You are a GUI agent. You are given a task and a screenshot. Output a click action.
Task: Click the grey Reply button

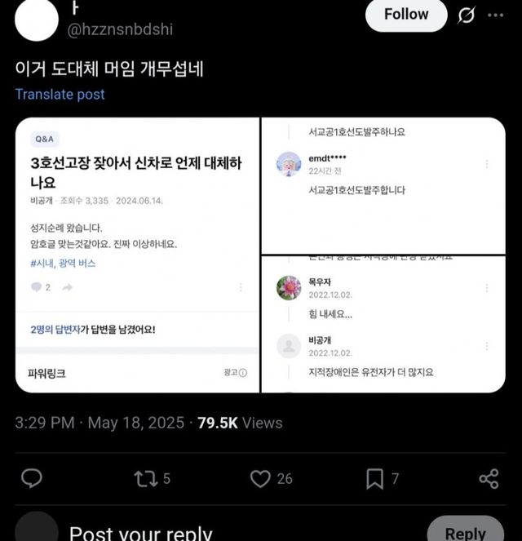tap(465, 531)
